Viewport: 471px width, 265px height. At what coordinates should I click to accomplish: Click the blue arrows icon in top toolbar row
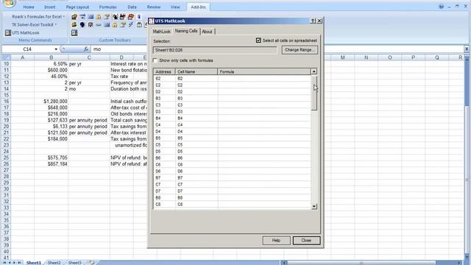[x=82, y=17]
